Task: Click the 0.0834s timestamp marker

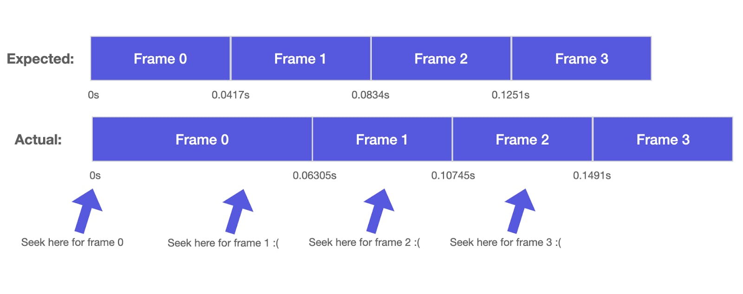Action: coord(370,95)
